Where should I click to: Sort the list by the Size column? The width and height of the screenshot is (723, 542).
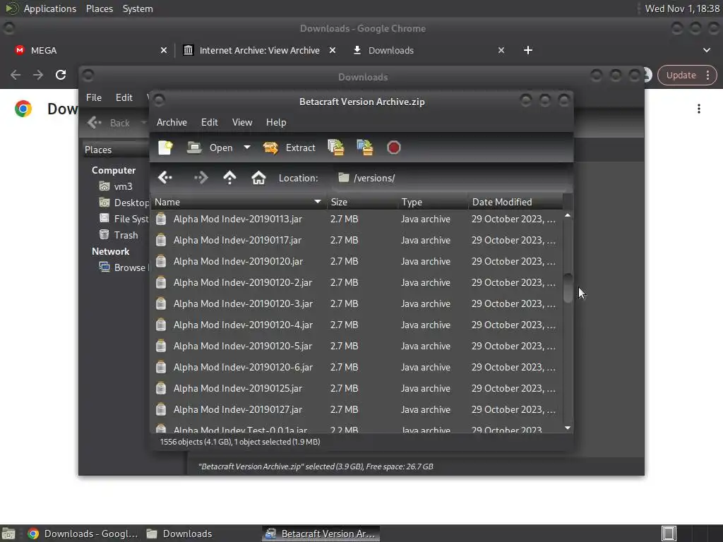click(x=362, y=202)
